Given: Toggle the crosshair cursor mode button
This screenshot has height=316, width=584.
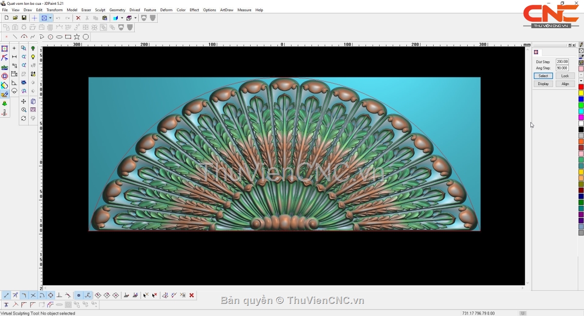Looking at the screenshot, I should (x=34, y=18).
